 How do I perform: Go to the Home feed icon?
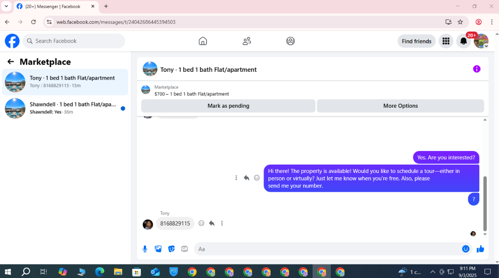coord(203,41)
